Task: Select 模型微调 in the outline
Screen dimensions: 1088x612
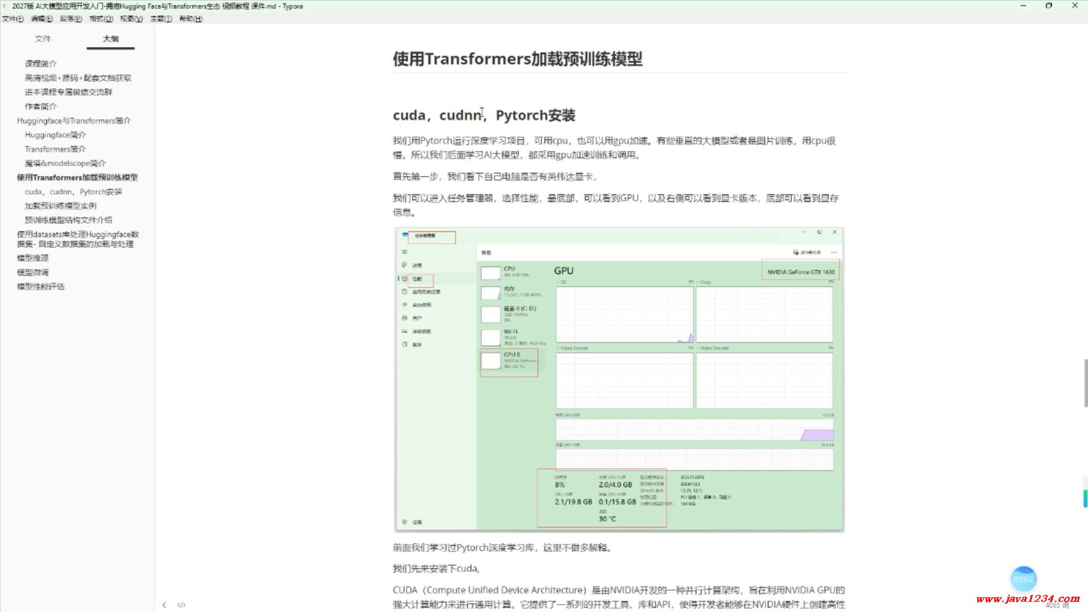Action: (x=32, y=272)
